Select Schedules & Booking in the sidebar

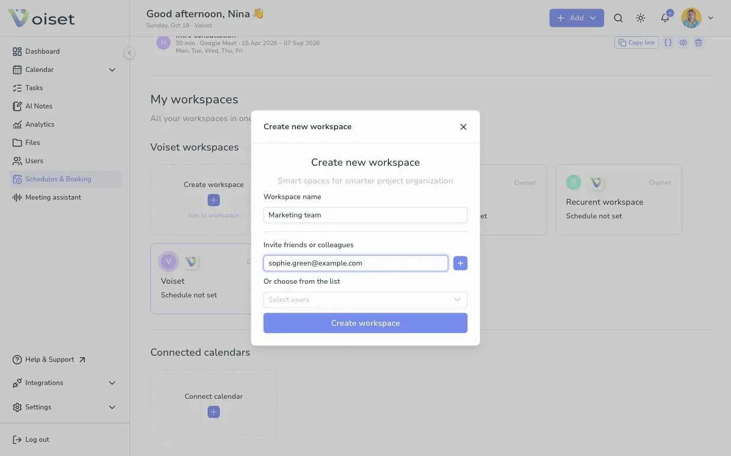tap(65, 179)
